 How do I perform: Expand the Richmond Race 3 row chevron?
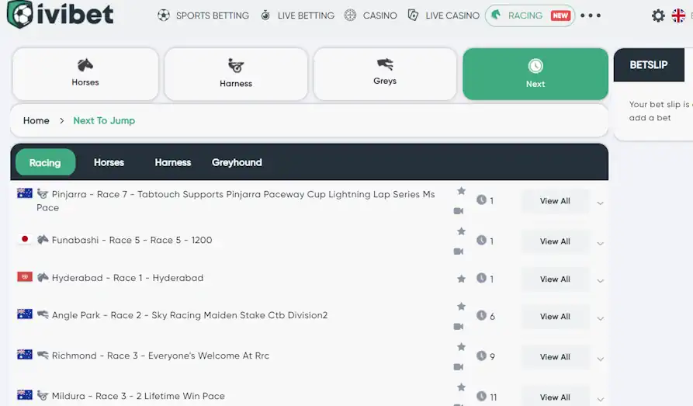[x=600, y=359]
